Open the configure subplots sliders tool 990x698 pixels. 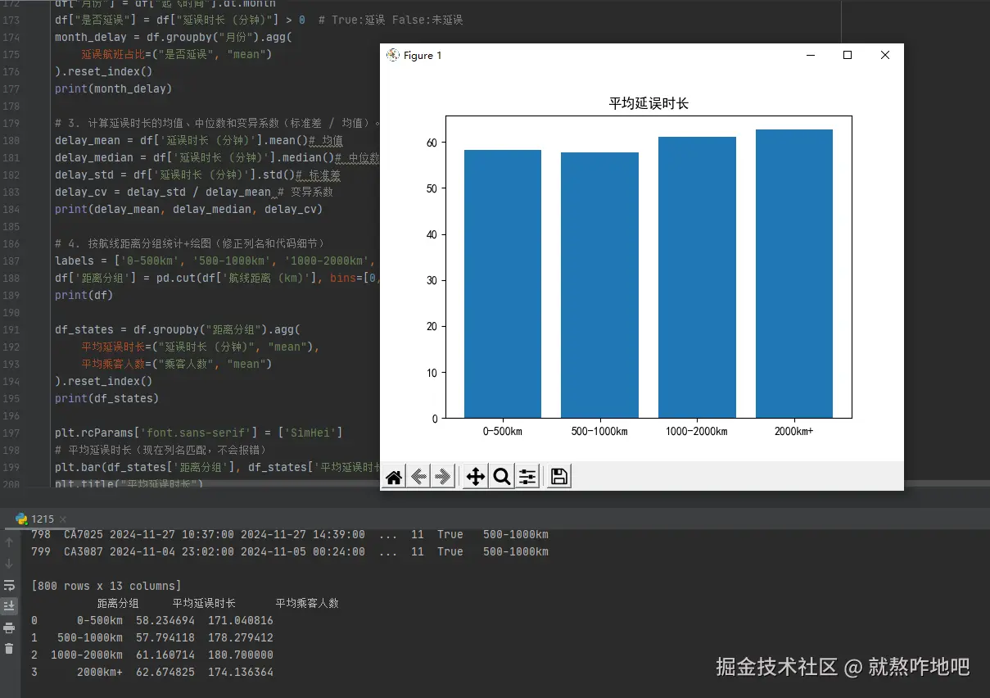click(x=527, y=477)
